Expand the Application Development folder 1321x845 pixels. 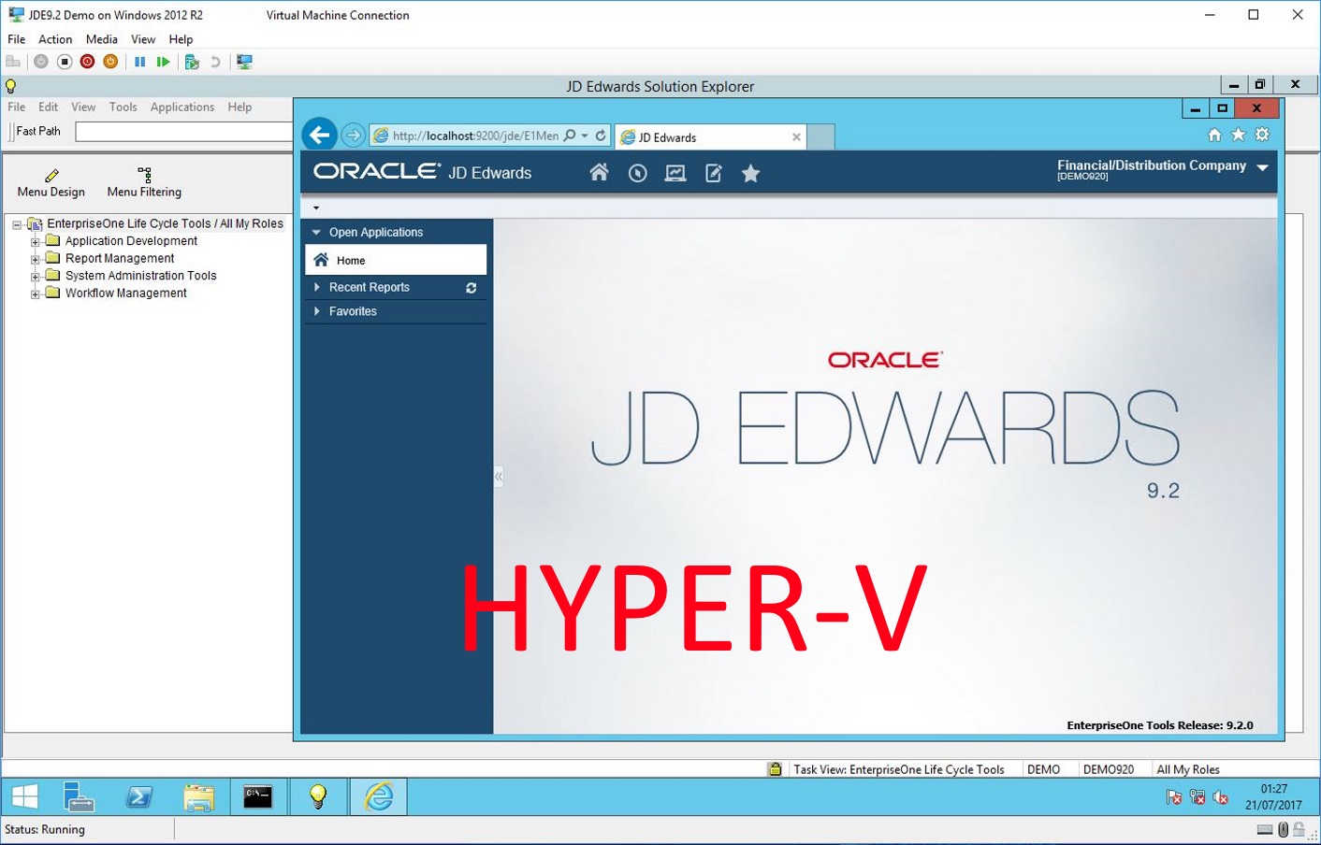click(36, 241)
